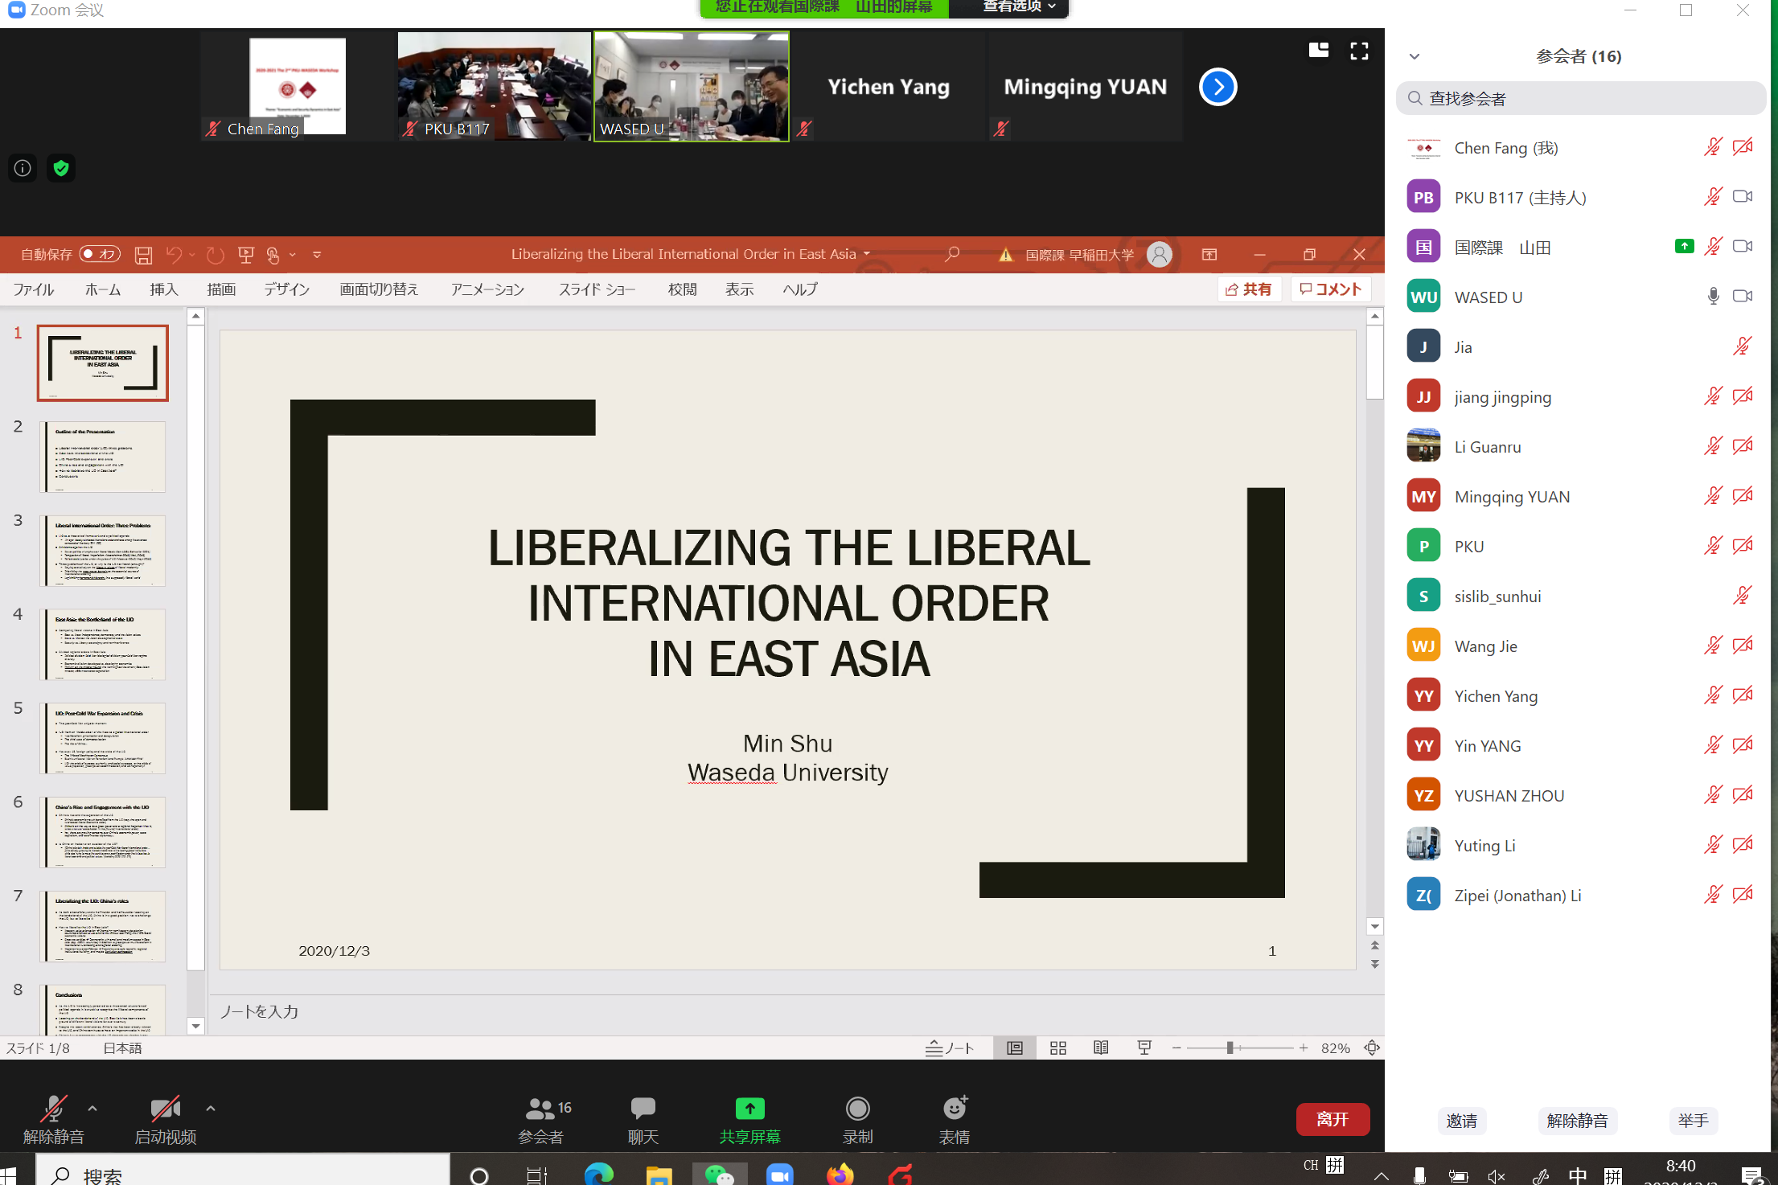Open the 表情 reactions icon
Screen dimensions: 1778x1185
955,1109
